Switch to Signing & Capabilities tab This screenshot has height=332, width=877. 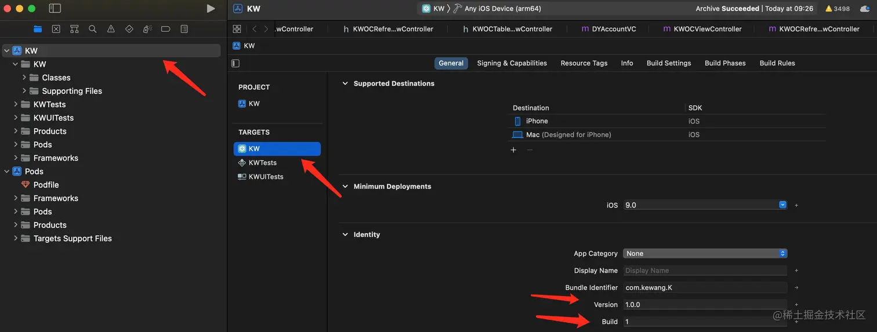[x=512, y=63]
